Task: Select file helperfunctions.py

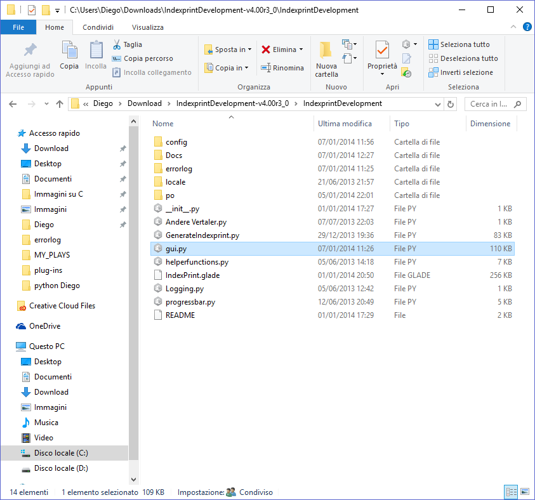Action: [x=333, y=262]
